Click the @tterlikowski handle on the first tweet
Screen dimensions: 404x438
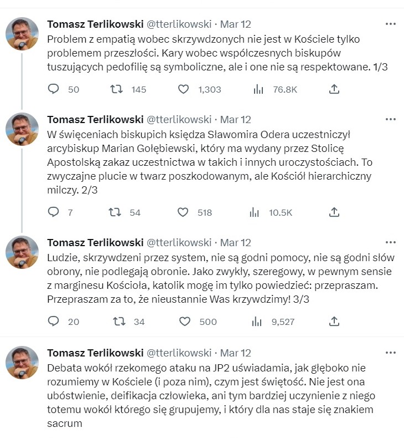coord(178,24)
